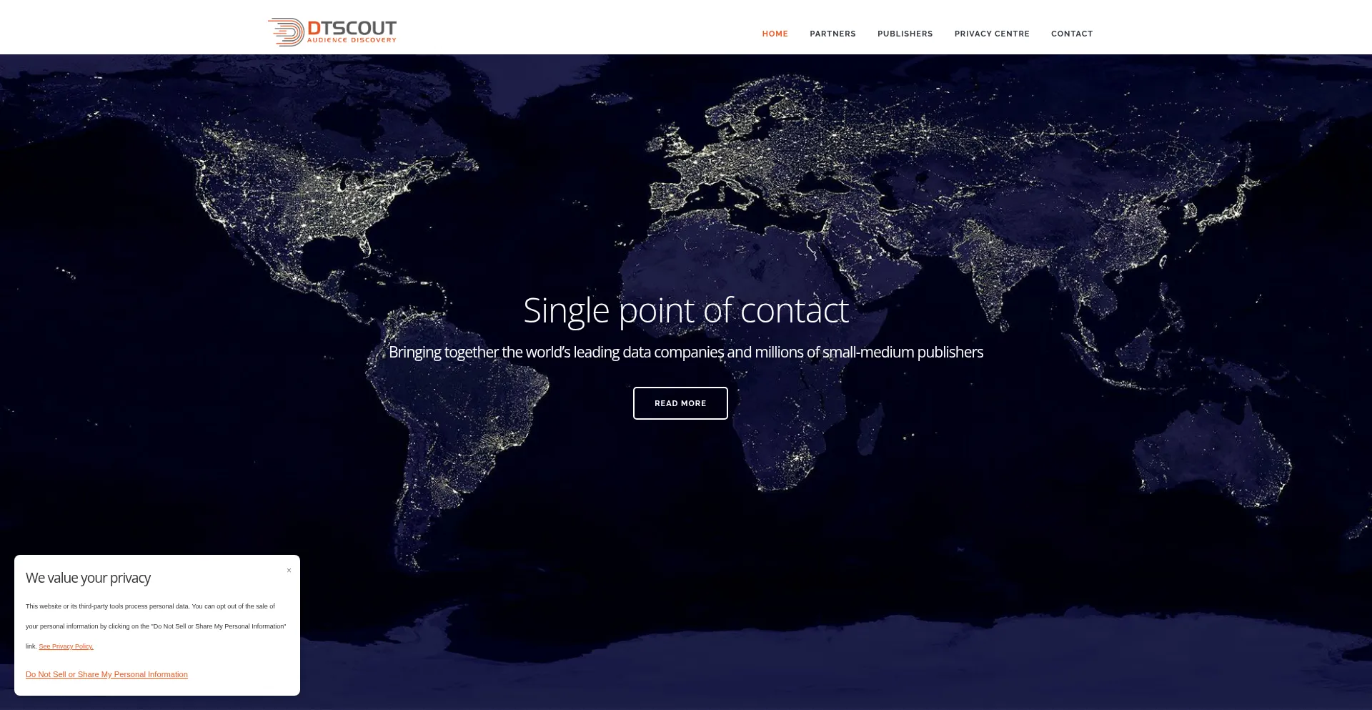Click the "Bringing together" hero subtitle text
The image size is (1372, 710).
pos(685,352)
